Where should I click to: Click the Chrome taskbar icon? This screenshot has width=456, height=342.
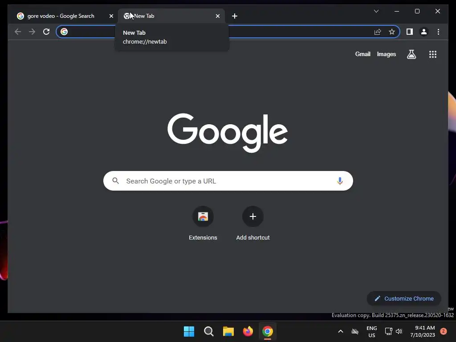click(268, 331)
